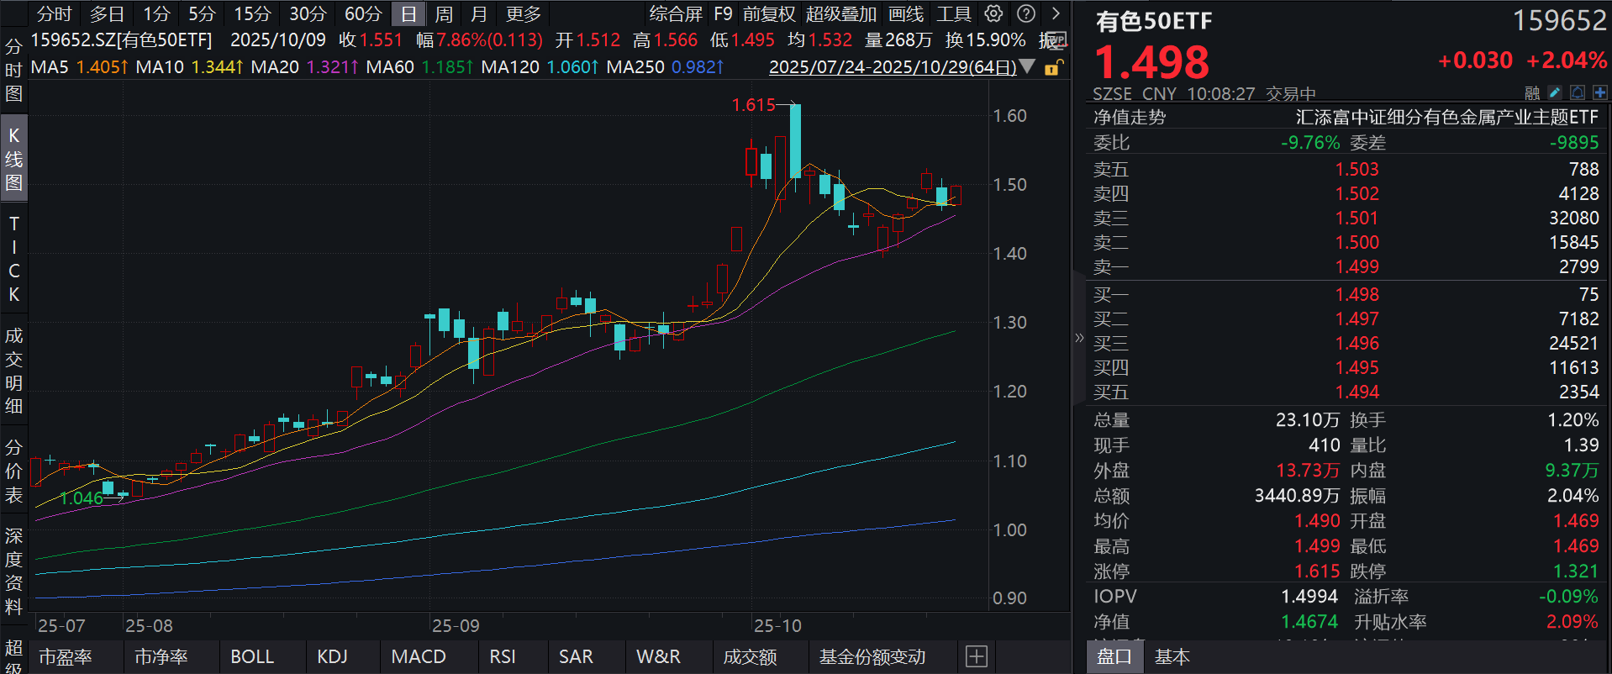Toggle 前复权 price adjustment
Screen dimensions: 1612x674
[x=768, y=13]
